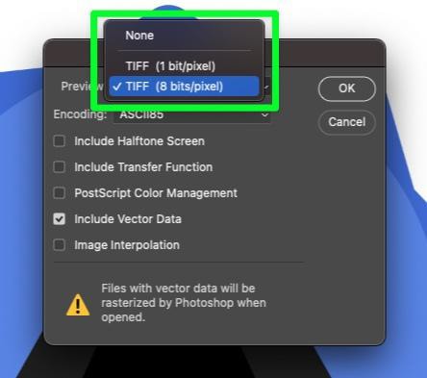Click the vector data rasterized warning text

[x=184, y=303]
